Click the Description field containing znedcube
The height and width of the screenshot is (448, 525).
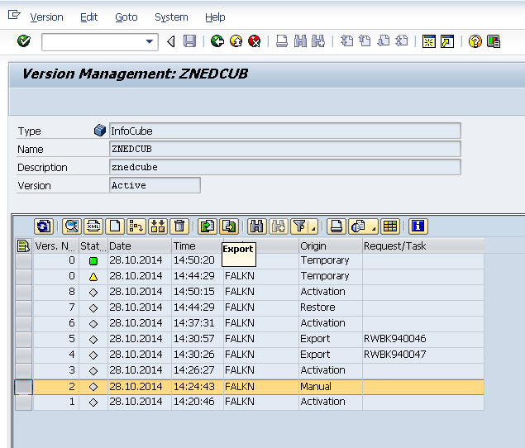(x=284, y=167)
